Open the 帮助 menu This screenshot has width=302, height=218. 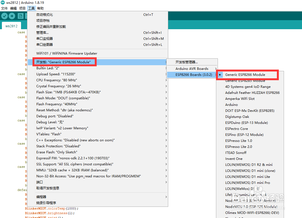(40, 8)
